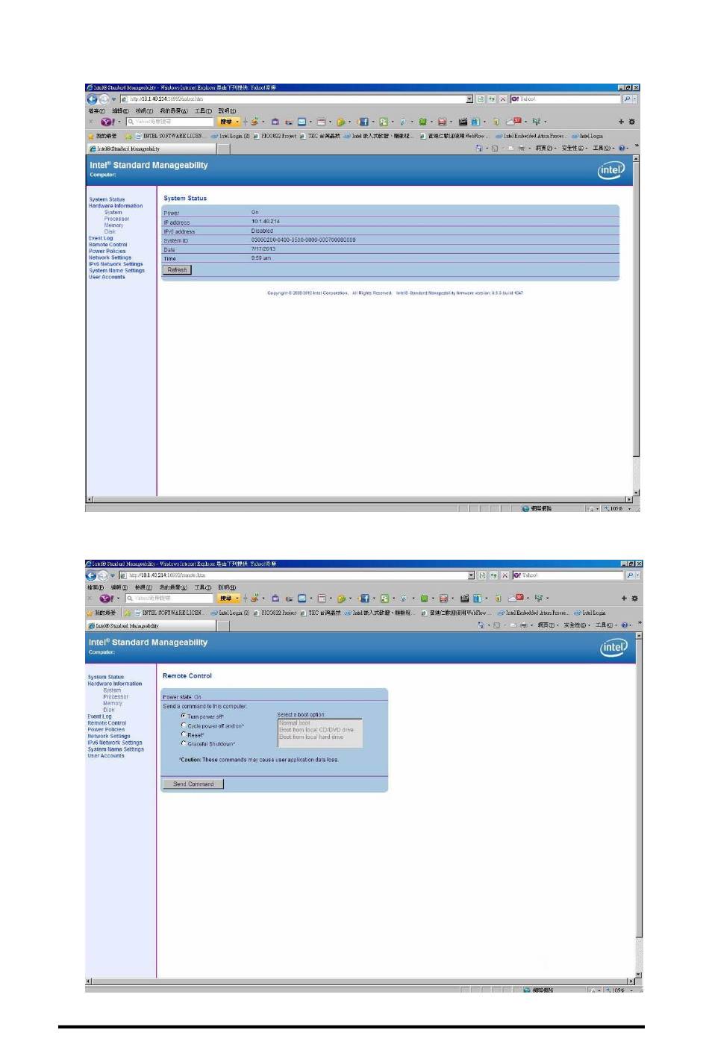This screenshot has height=1059, width=709.
Task: Click Help question icon in System Status window
Action: point(622,149)
